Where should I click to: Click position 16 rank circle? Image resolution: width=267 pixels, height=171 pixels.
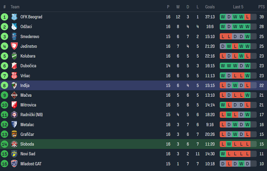click(x=4, y=164)
